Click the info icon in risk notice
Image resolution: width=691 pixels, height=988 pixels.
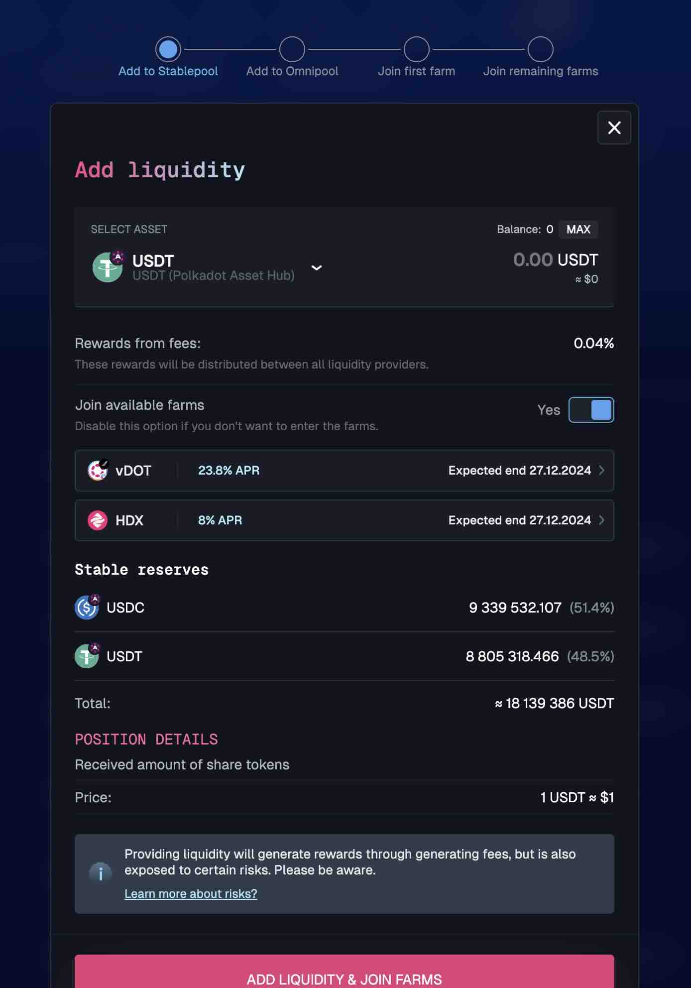click(101, 873)
